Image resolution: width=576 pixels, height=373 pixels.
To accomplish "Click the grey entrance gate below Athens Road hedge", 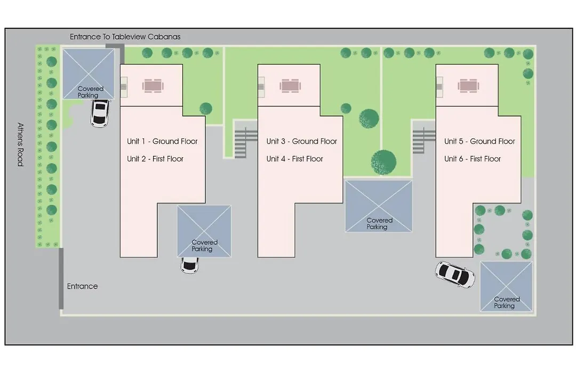I will [x=61, y=278].
